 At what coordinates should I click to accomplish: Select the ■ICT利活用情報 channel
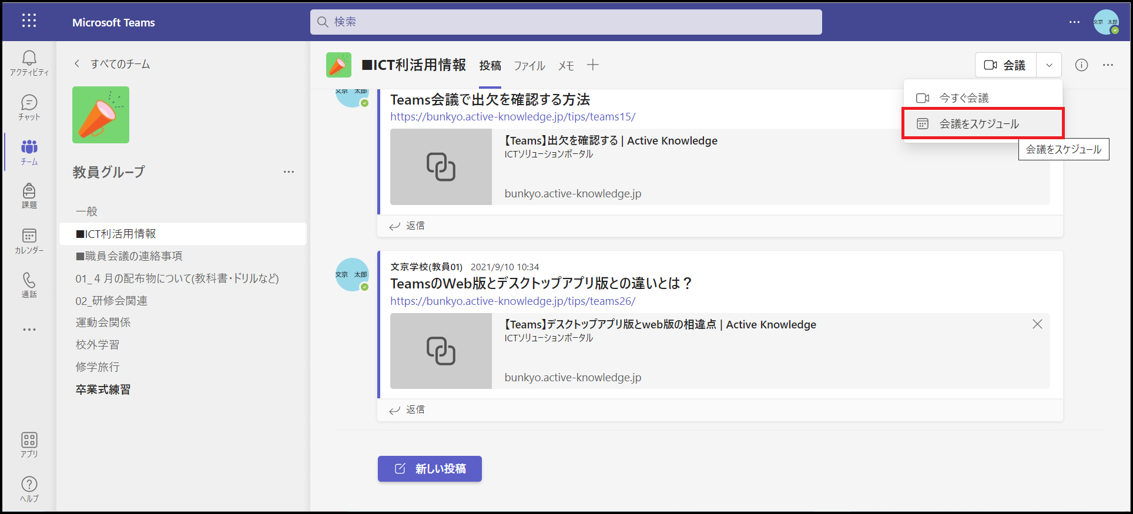pos(183,234)
